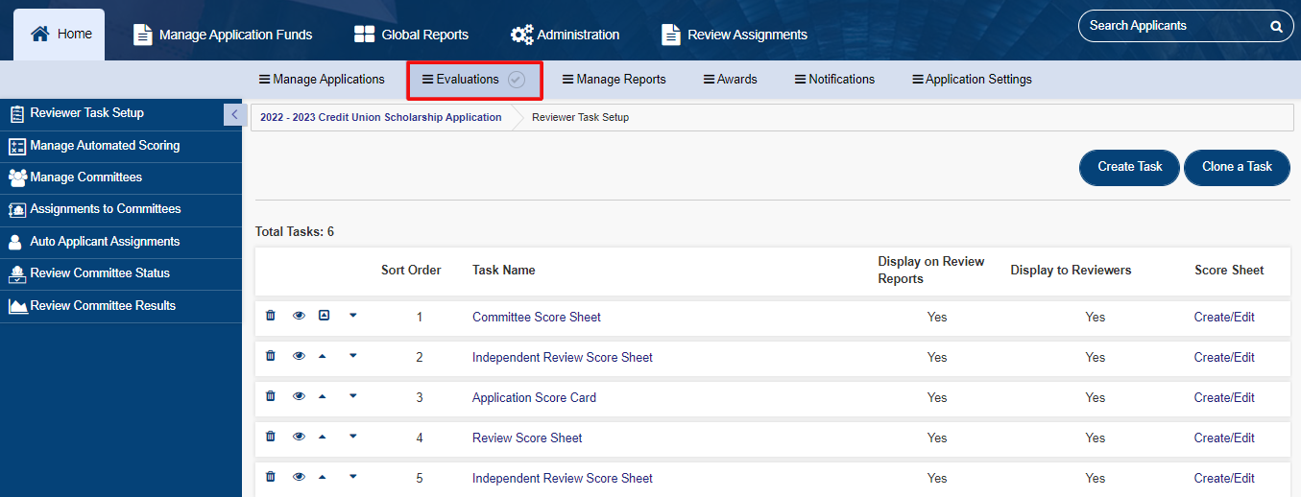Go to the Home tab
Image resolution: width=1301 pixels, height=497 pixels.
[60, 35]
